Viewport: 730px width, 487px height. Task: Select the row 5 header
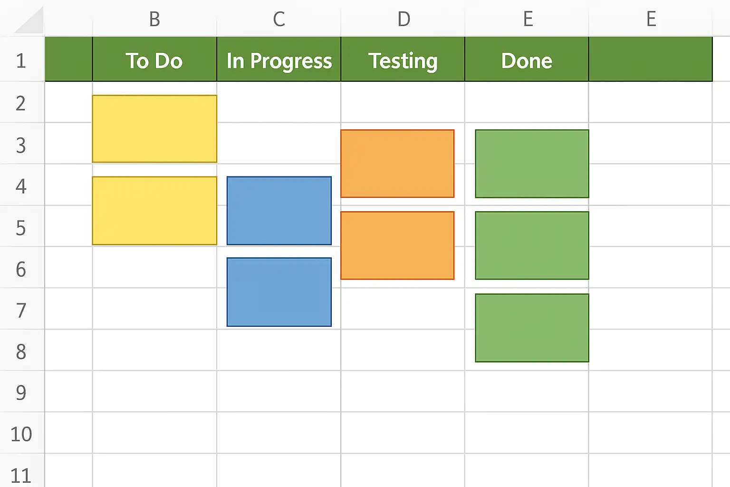click(x=21, y=228)
